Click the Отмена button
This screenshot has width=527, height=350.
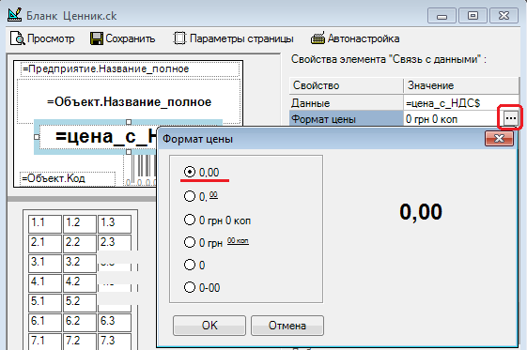coord(287,326)
